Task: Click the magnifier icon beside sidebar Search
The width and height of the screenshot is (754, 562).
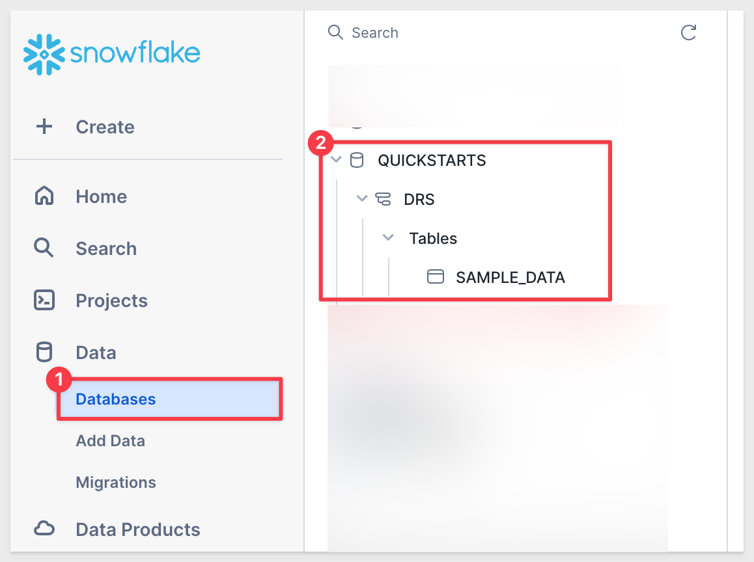Action: [x=44, y=248]
